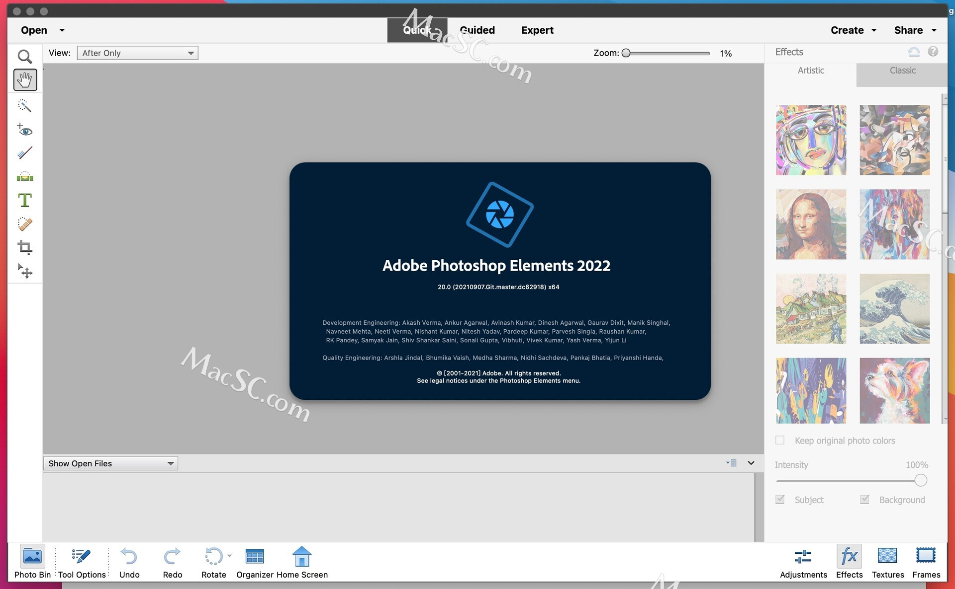The width and height of the screenshot is (955, 589).
Task: Open Tool Options panel
Action: (x=82, y=562)
